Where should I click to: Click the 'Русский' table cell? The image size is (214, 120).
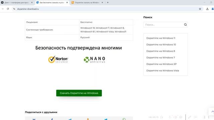pyautogui.click(x=106, y=37)
